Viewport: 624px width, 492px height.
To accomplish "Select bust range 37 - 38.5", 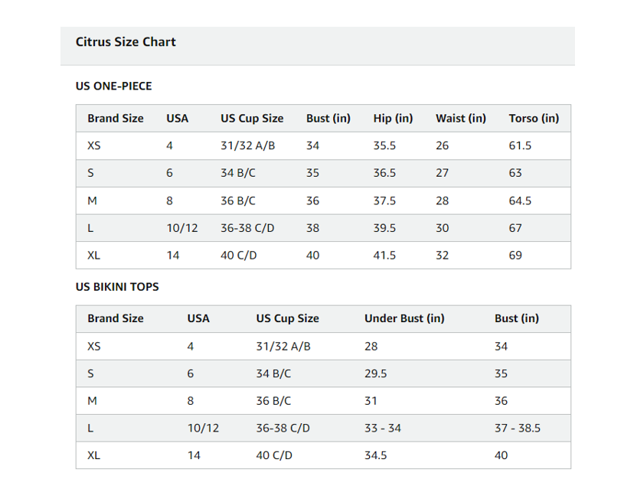I will [x=518, y=428].
